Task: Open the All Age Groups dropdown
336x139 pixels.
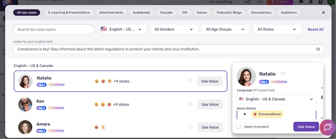Action: click(226, 29)
